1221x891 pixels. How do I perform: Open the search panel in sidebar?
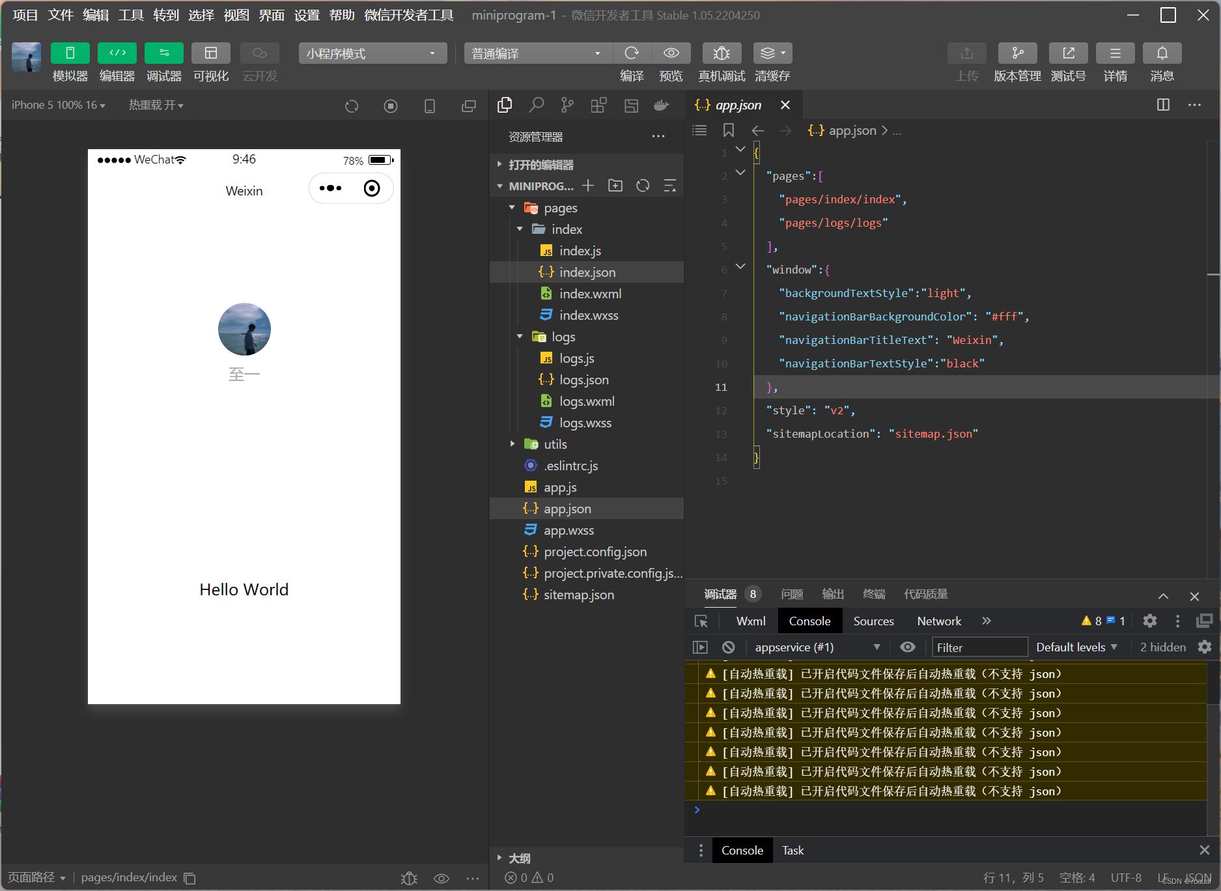point(536,105)
